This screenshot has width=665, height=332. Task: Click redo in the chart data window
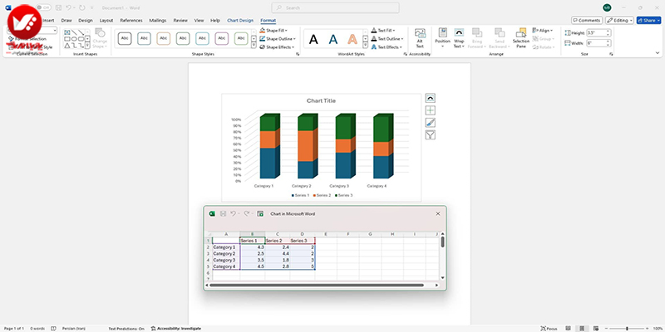pyautogui.click(x=246, y=214)
